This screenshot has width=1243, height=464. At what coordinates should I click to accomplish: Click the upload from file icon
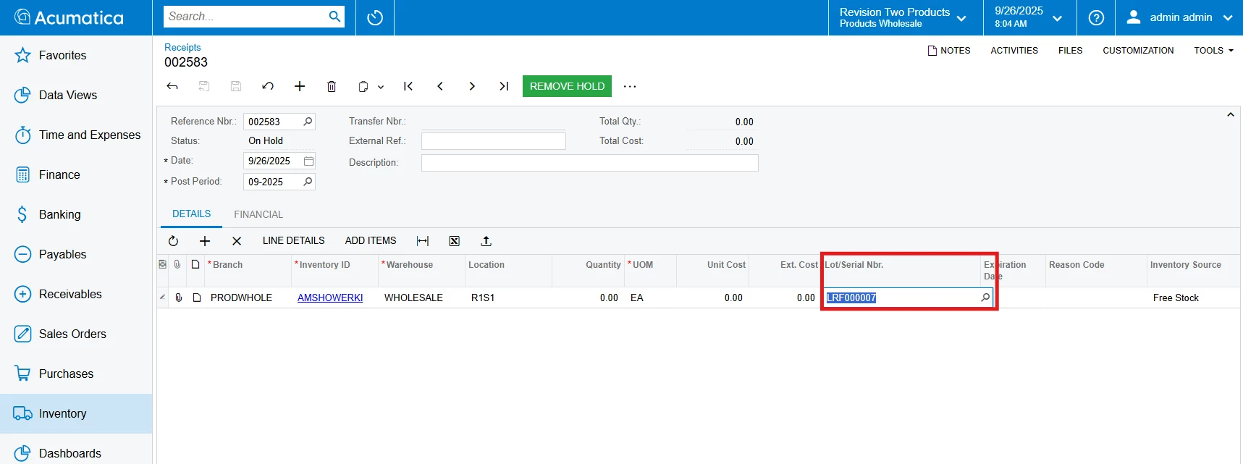coord(486,241)
